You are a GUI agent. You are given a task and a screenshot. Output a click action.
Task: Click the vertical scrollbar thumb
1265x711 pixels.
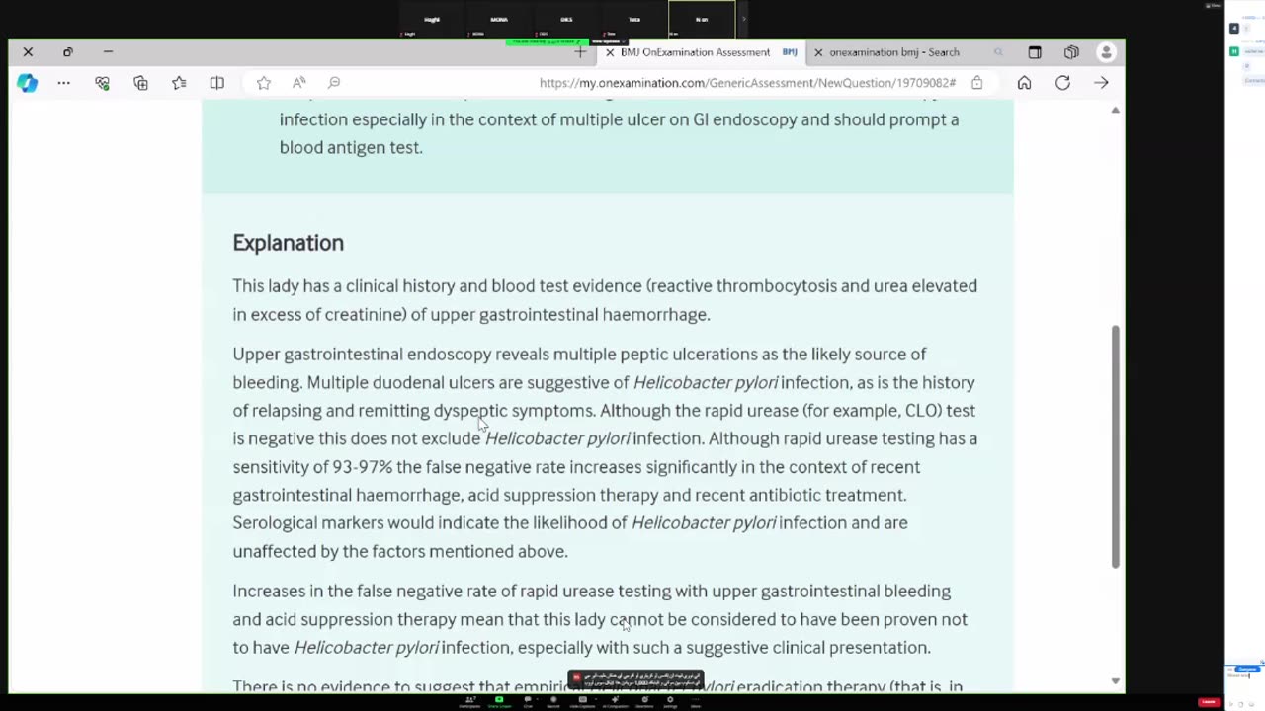click(1116, 446)
